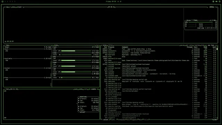Click the MemB column header
This screenshot has height=125, width=222.
coord(205,47)
